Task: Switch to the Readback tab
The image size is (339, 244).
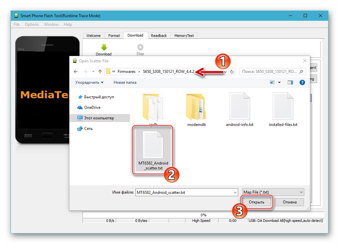Action: (159, 36)
